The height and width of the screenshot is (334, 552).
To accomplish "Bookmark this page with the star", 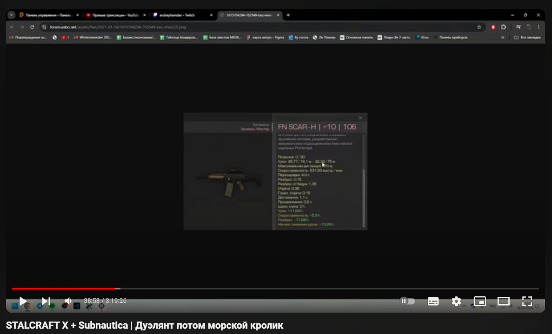I will click(479, 27).
